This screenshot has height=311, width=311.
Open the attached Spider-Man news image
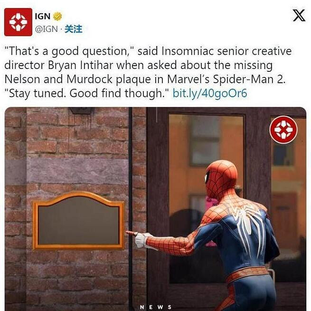(156, 209)
